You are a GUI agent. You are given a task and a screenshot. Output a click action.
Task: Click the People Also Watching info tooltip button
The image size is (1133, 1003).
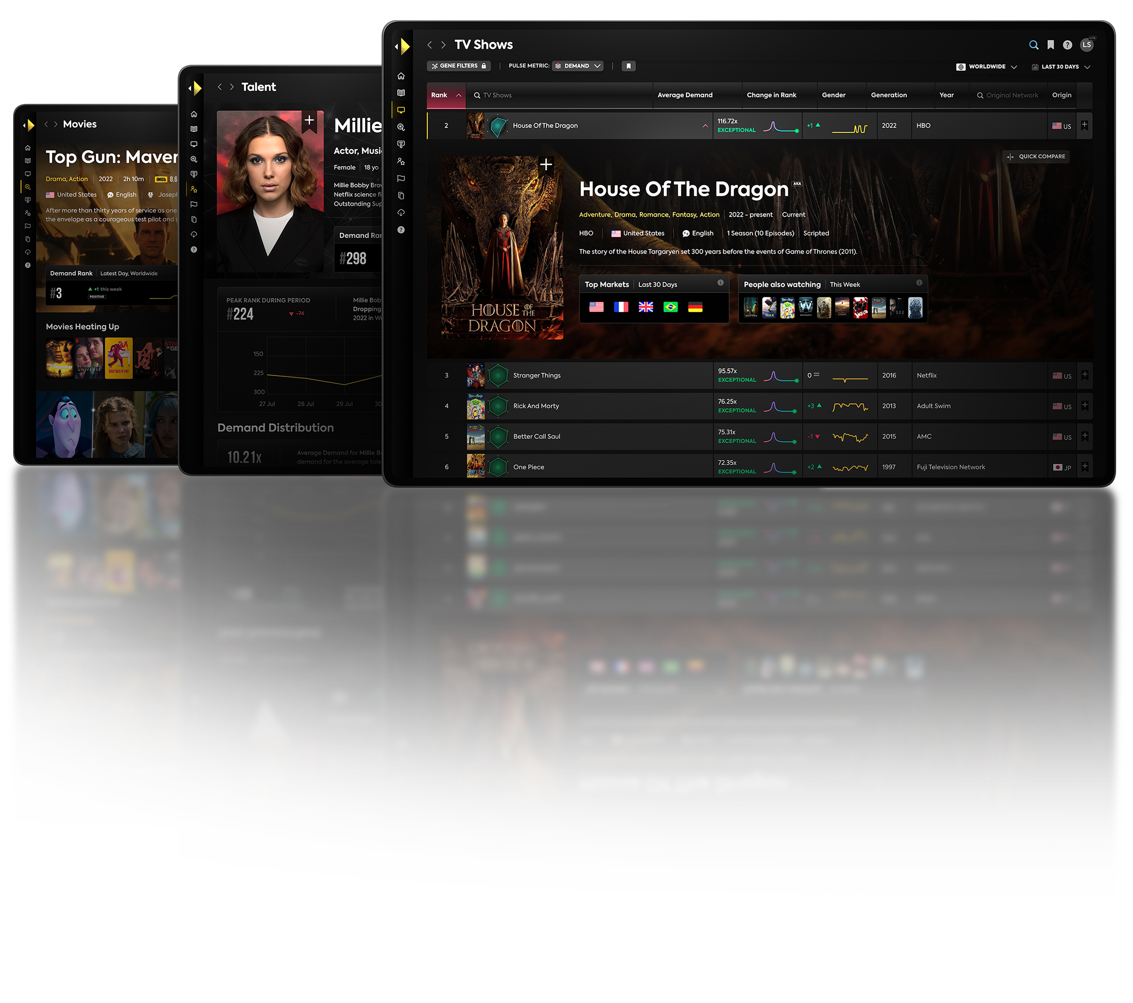click(x=919, y=283)
